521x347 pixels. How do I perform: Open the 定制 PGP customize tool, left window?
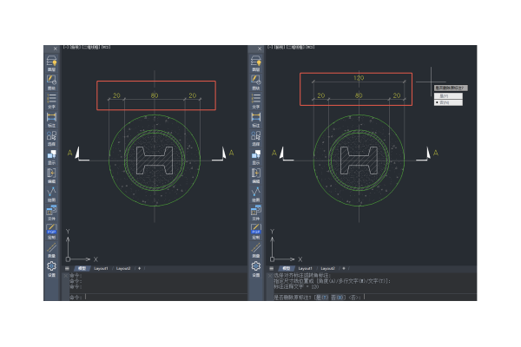point(51,231)
